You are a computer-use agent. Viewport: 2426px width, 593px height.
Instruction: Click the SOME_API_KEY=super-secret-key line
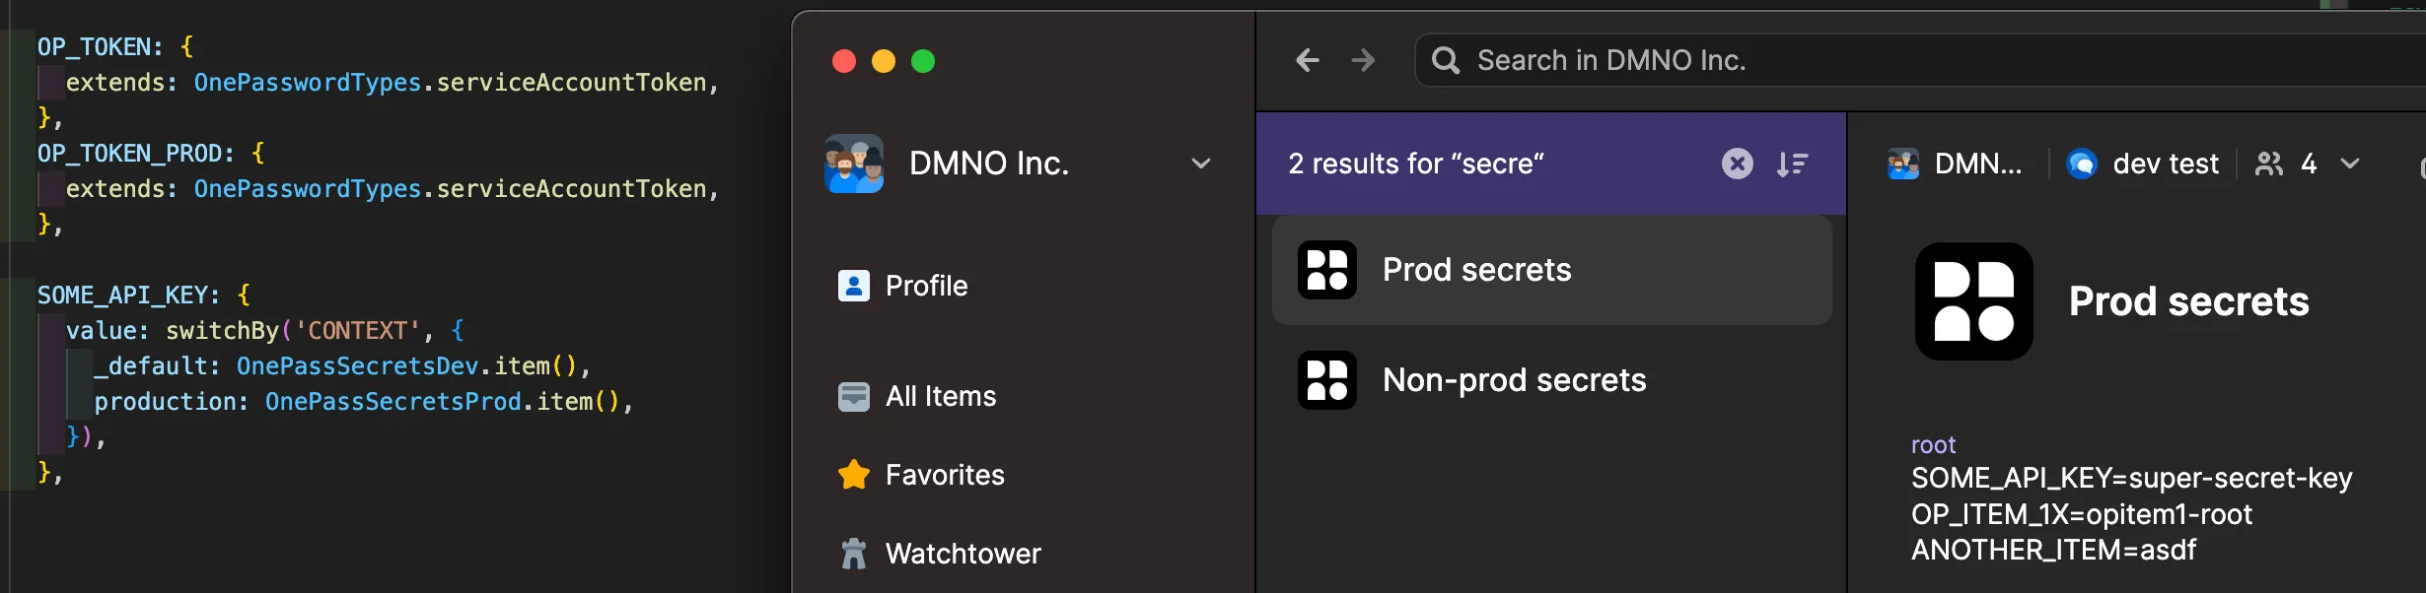click(x=2132, y=479)
